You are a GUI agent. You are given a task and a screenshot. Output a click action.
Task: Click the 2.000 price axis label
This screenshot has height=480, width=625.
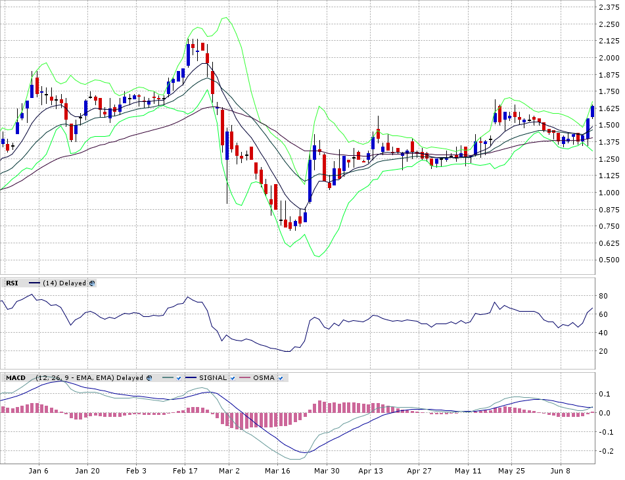(x=608, y=58)
